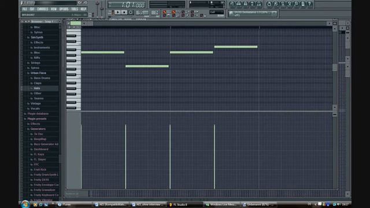Open the OPTIONS menu
The height and width of the screenshot is (208, 370).
[x=64, y=9]
